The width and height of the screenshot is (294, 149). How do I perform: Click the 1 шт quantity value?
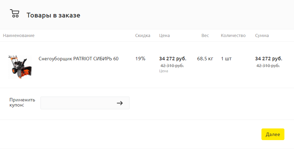(x=226, y=59)
